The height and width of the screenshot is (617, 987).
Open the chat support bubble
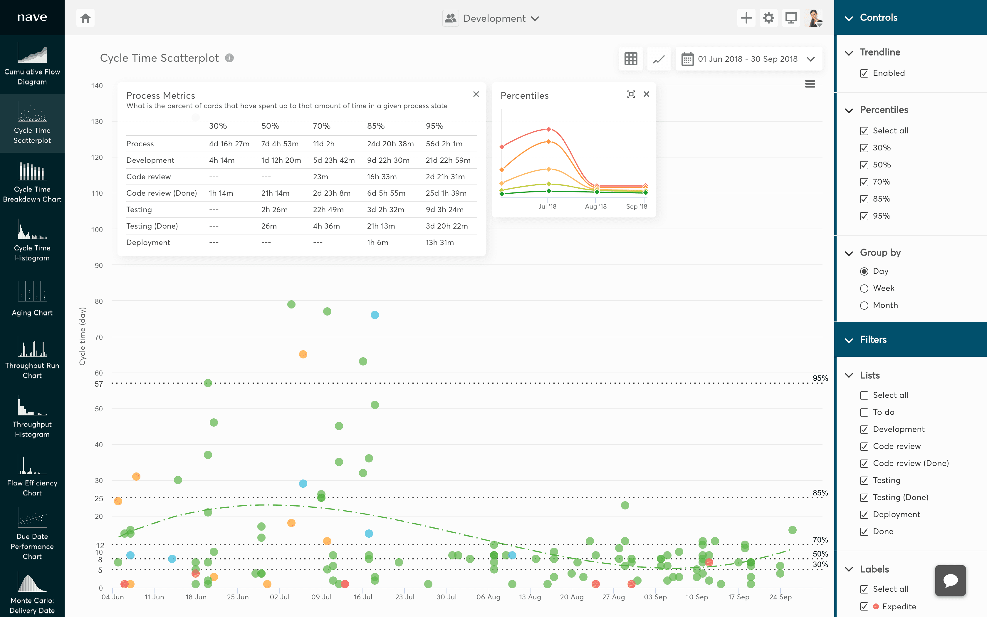tap(950, 580)
